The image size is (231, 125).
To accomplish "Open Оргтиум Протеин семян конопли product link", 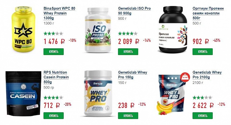I will 208,13.
